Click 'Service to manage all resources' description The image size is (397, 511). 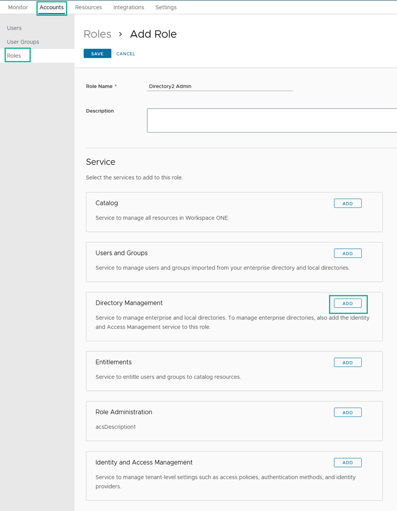pyautogui.click(x=162, y=218)
